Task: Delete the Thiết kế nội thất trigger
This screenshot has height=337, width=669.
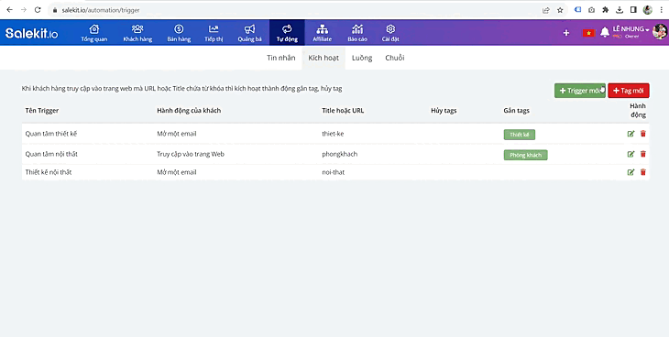Action: click(643, 172)
